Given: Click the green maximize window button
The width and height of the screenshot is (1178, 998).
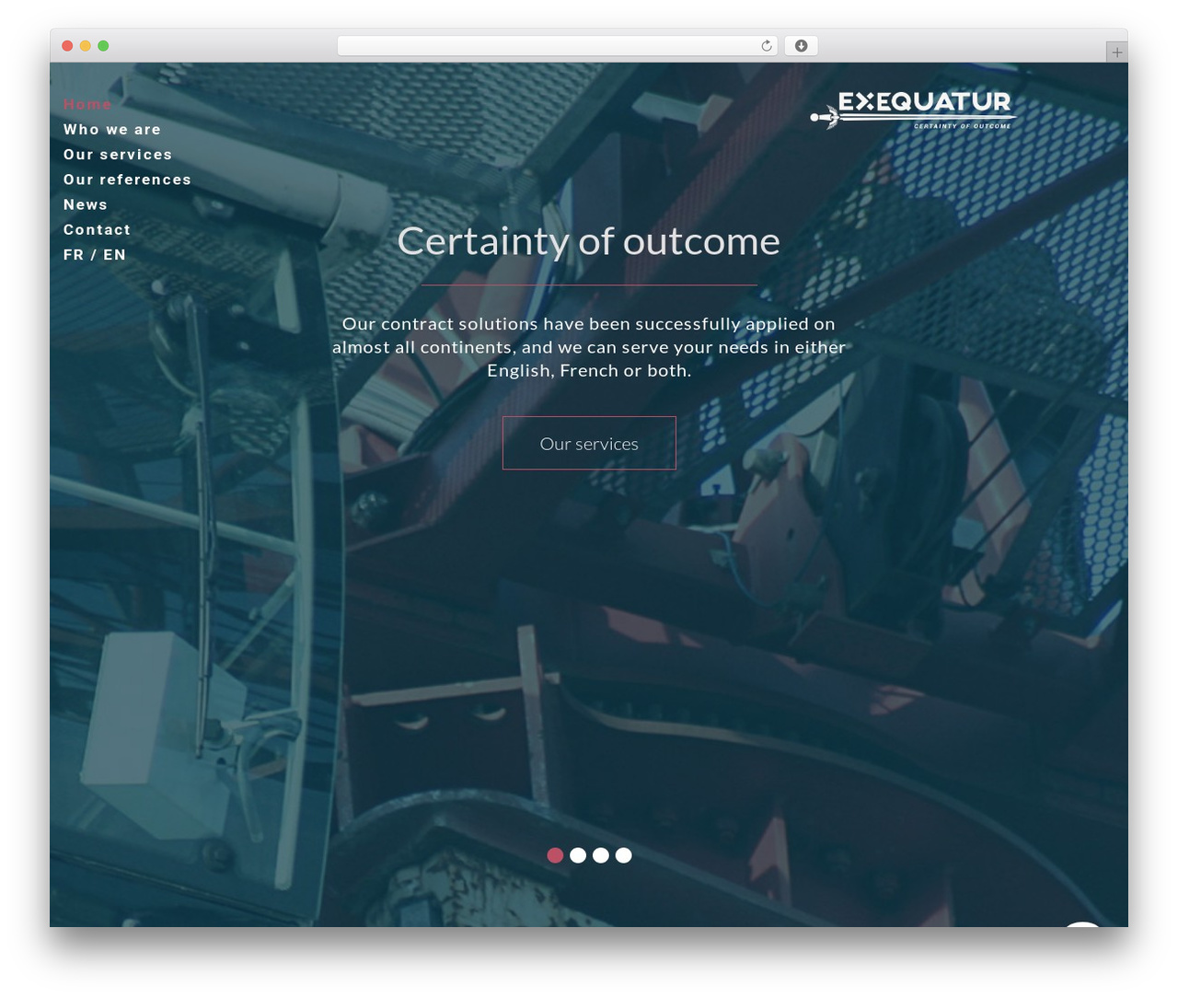Looking at the screenshot, I should 103,46.
